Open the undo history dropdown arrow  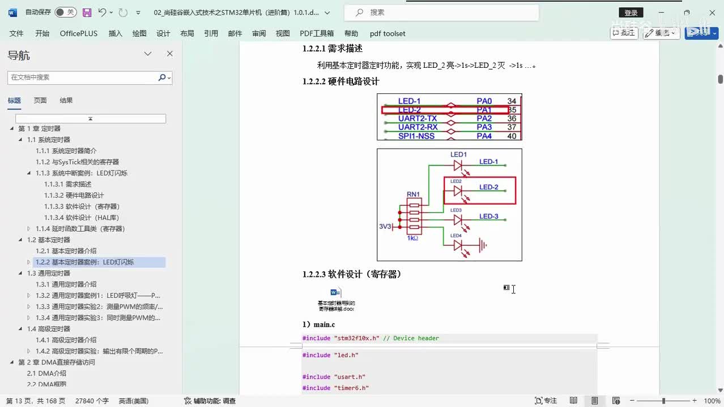click(x=111, y=12)
